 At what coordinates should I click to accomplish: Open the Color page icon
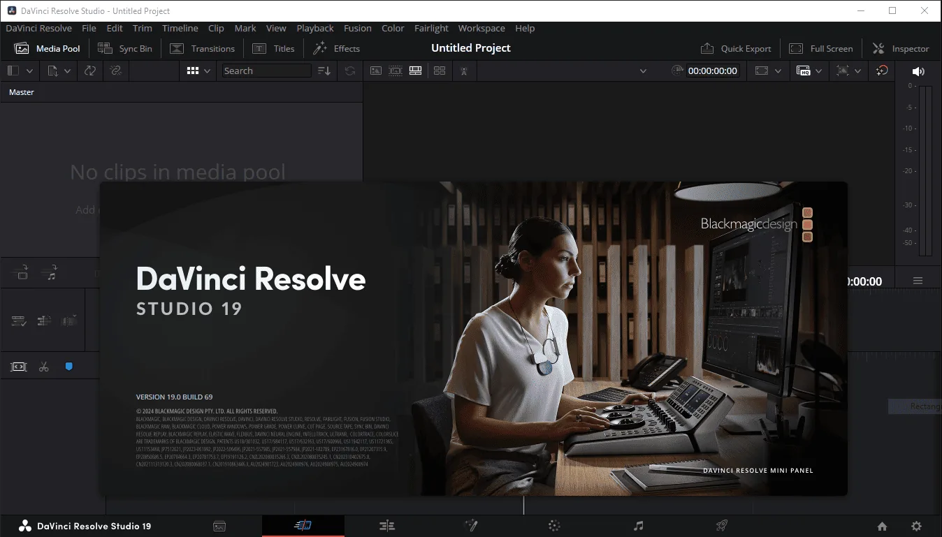click(554, 526)
